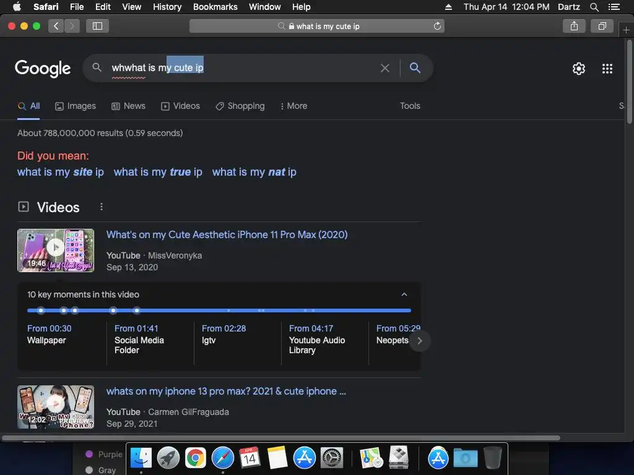The height and width of the screenshot is (475, 634).
Task: Click suggestion 'what is my true ip'
Action: point(158,172)
